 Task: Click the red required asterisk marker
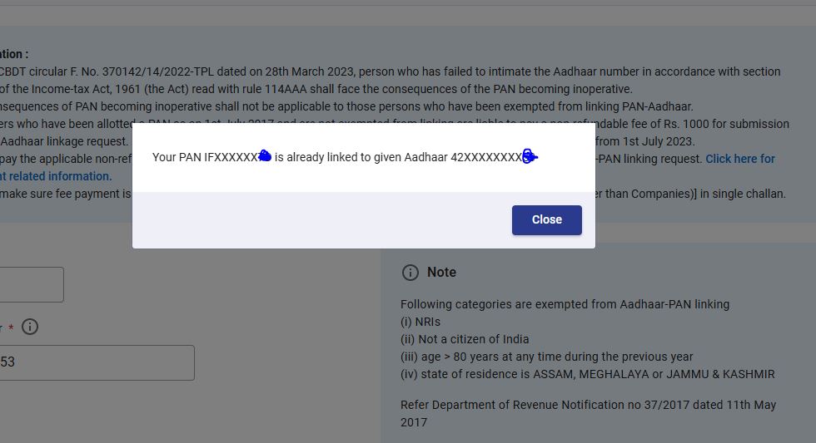(x=11, y=327)
